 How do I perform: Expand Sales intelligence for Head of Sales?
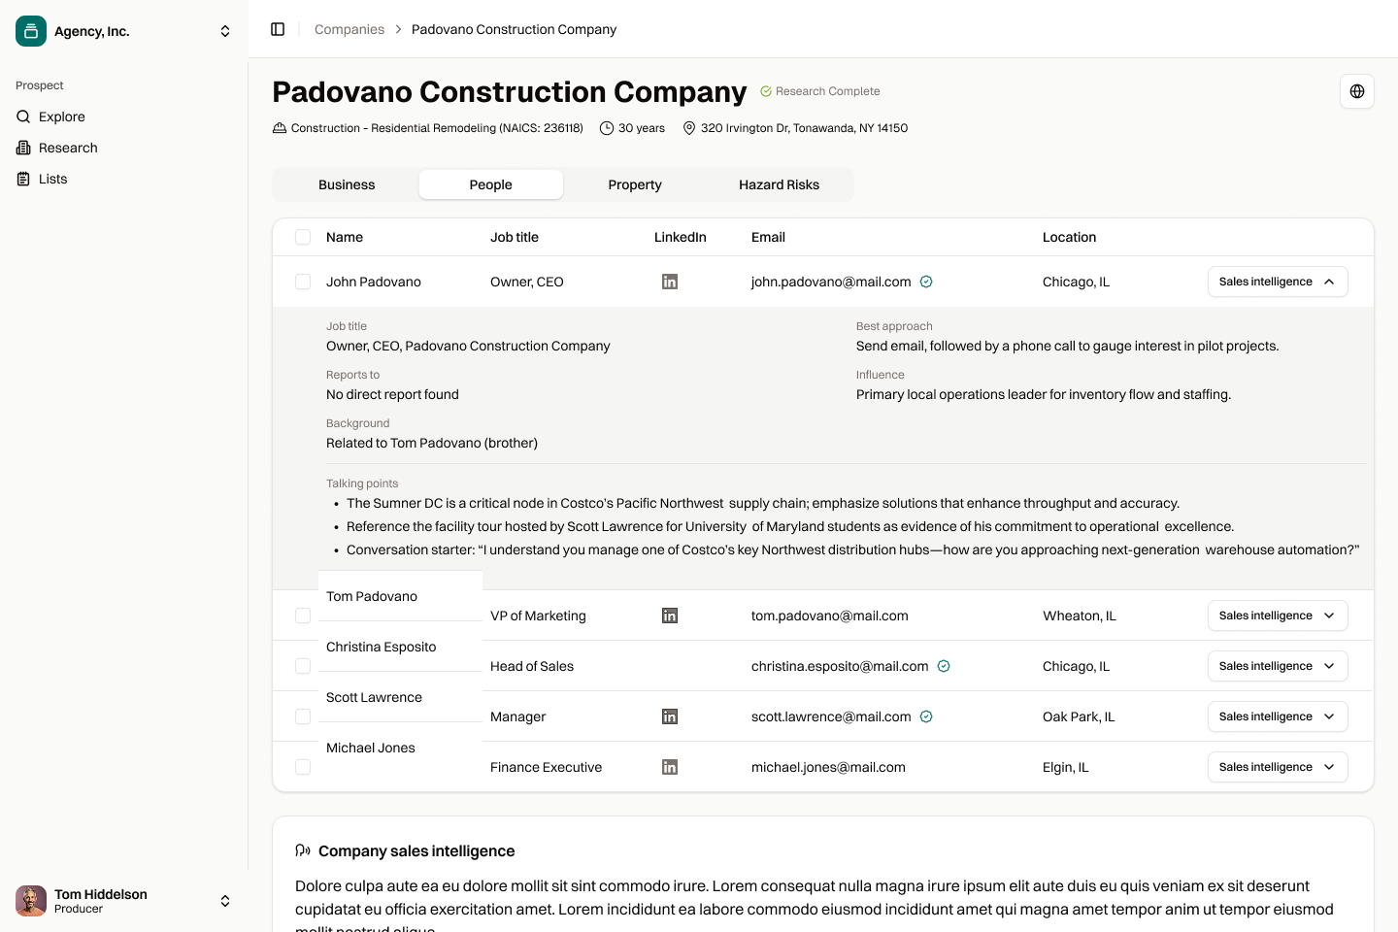click(1277, 666)
